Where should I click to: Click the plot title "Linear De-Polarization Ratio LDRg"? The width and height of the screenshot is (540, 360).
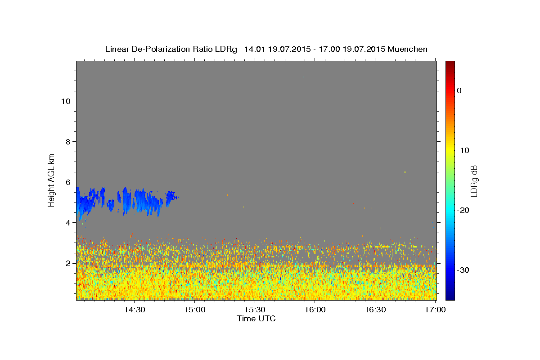(x=171, y=49)
